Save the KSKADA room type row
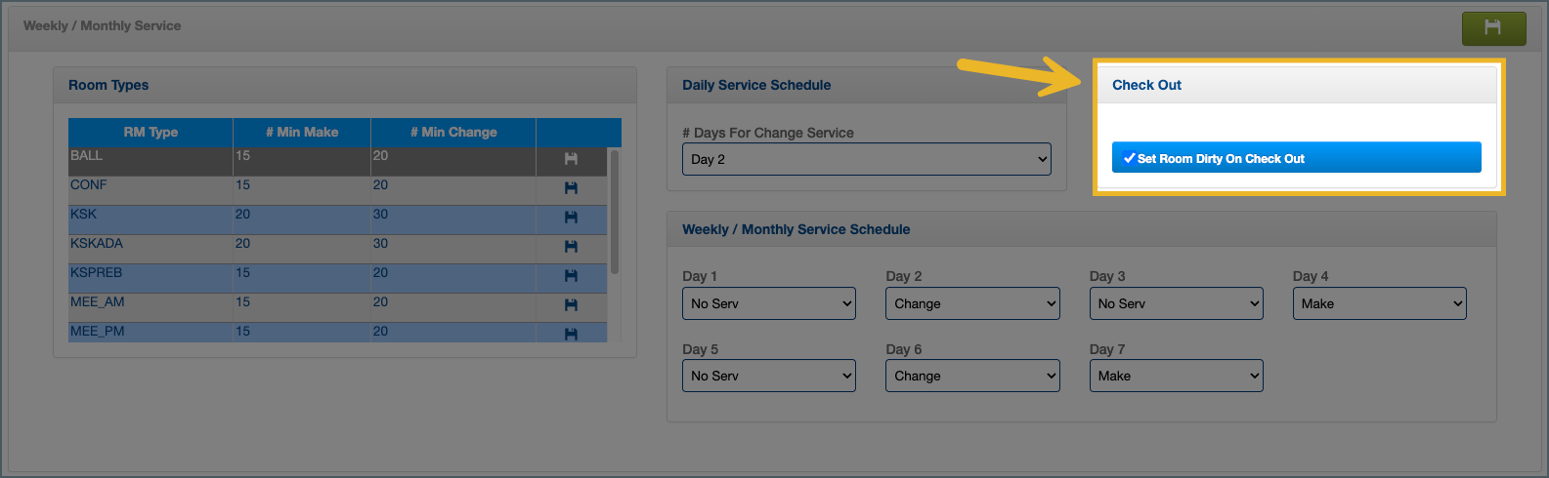The height and width of the screenshot is (478, 1549). [x=572, y=247]
